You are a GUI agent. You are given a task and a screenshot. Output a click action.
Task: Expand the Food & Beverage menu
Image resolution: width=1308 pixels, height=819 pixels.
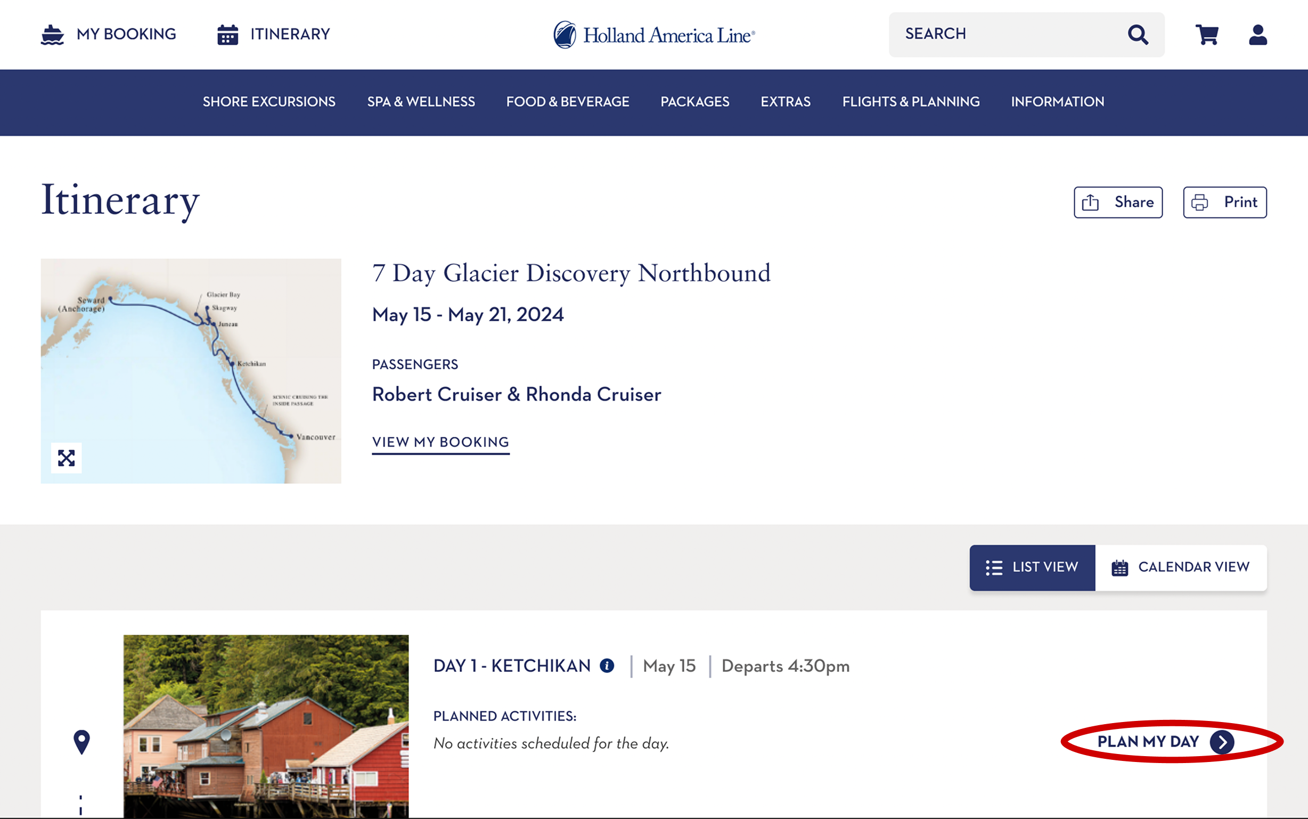[x=567, y=102]
